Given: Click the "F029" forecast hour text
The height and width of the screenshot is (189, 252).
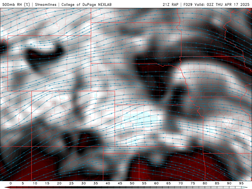Looking at the screenshot, I should pyautogui.click(x=188, y=4).
